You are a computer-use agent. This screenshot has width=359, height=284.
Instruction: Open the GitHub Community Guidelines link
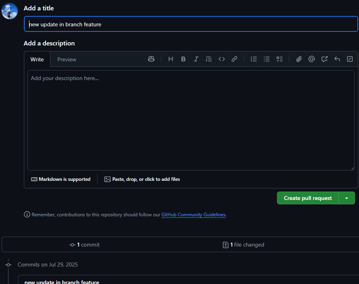(x=193, y=215)
